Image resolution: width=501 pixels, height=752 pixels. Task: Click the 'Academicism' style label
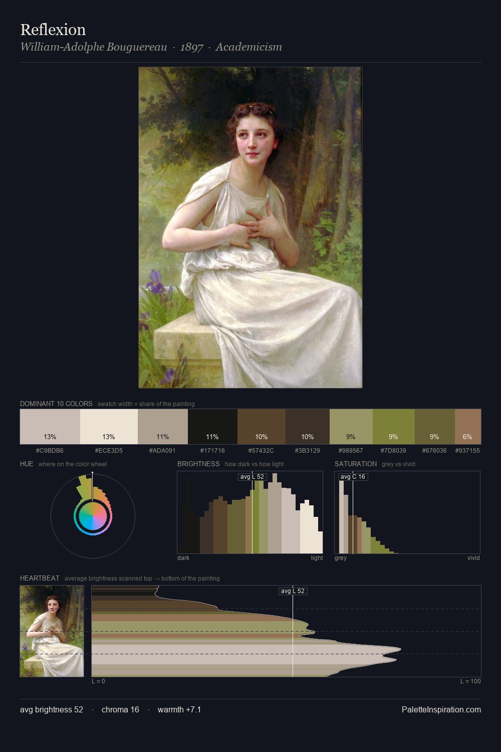point(249,47)
